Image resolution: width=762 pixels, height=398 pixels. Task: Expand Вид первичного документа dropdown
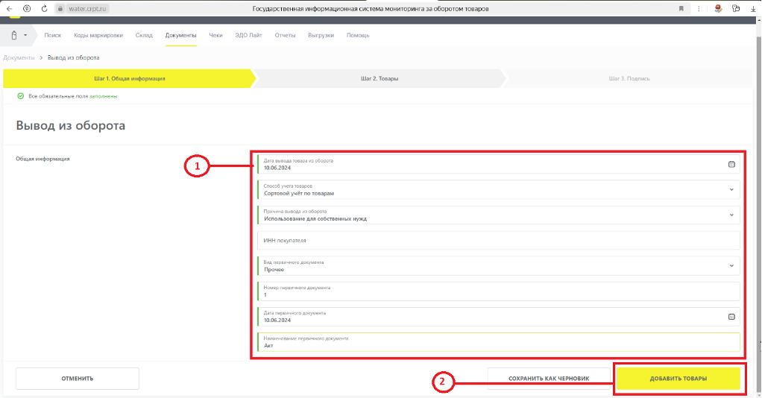click(731, 266)
